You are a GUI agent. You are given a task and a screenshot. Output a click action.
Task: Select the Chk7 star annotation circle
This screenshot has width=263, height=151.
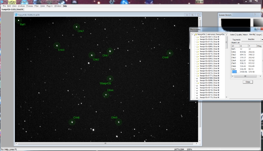(77, 27)
